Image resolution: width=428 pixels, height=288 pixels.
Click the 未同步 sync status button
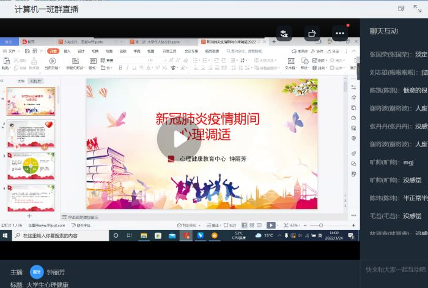[300, 51]
